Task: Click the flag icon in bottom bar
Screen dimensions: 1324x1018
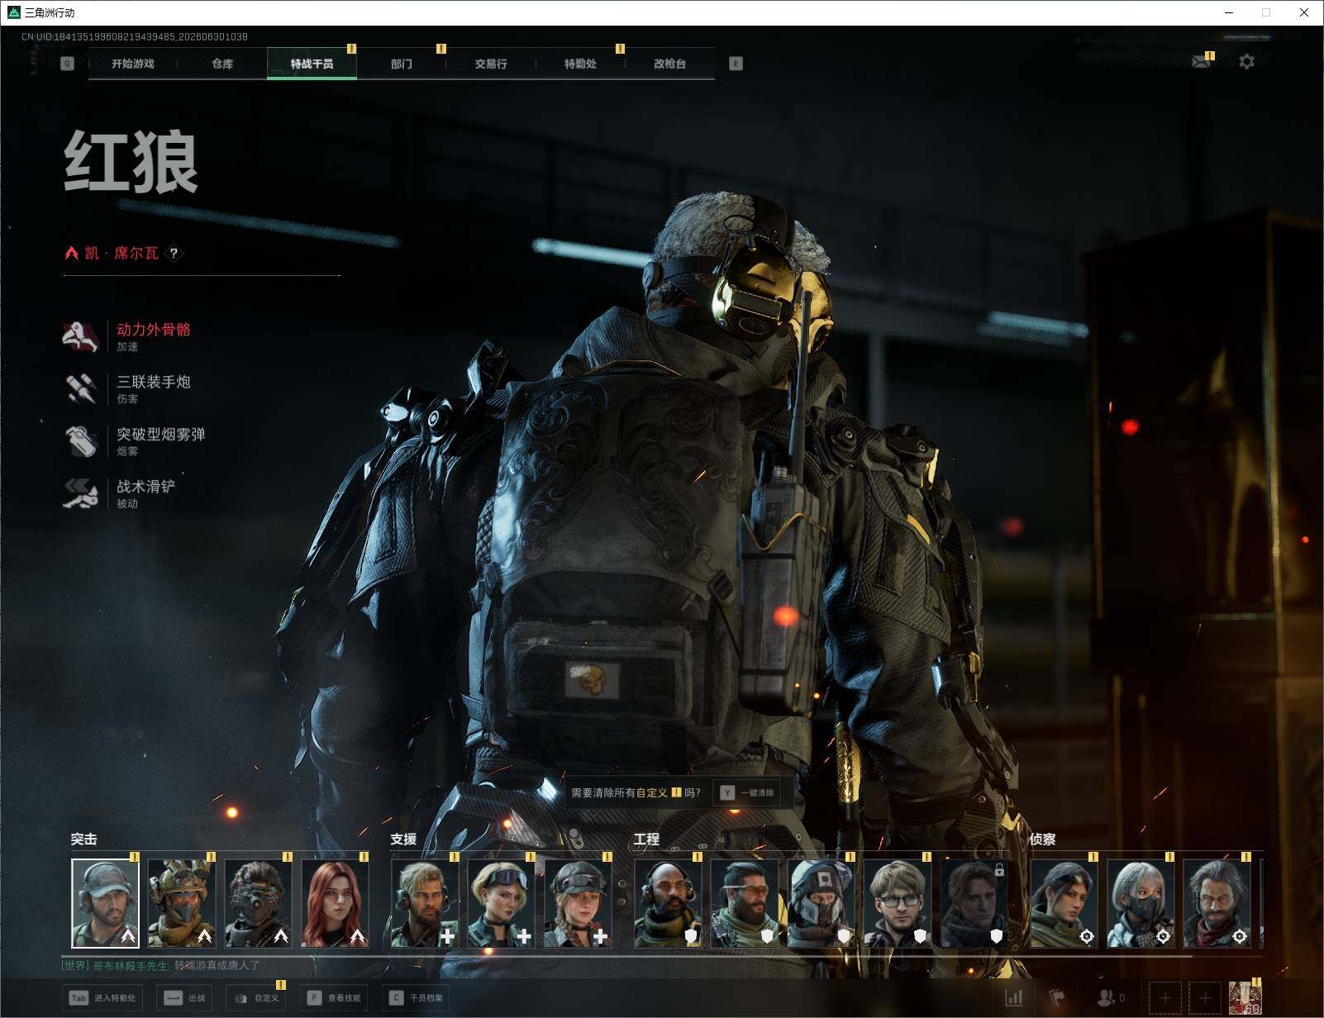Action: (x=1057, y=998)
